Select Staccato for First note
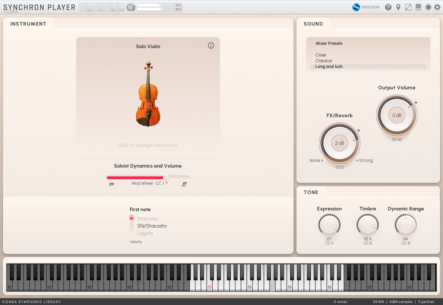 click(147, 218)
